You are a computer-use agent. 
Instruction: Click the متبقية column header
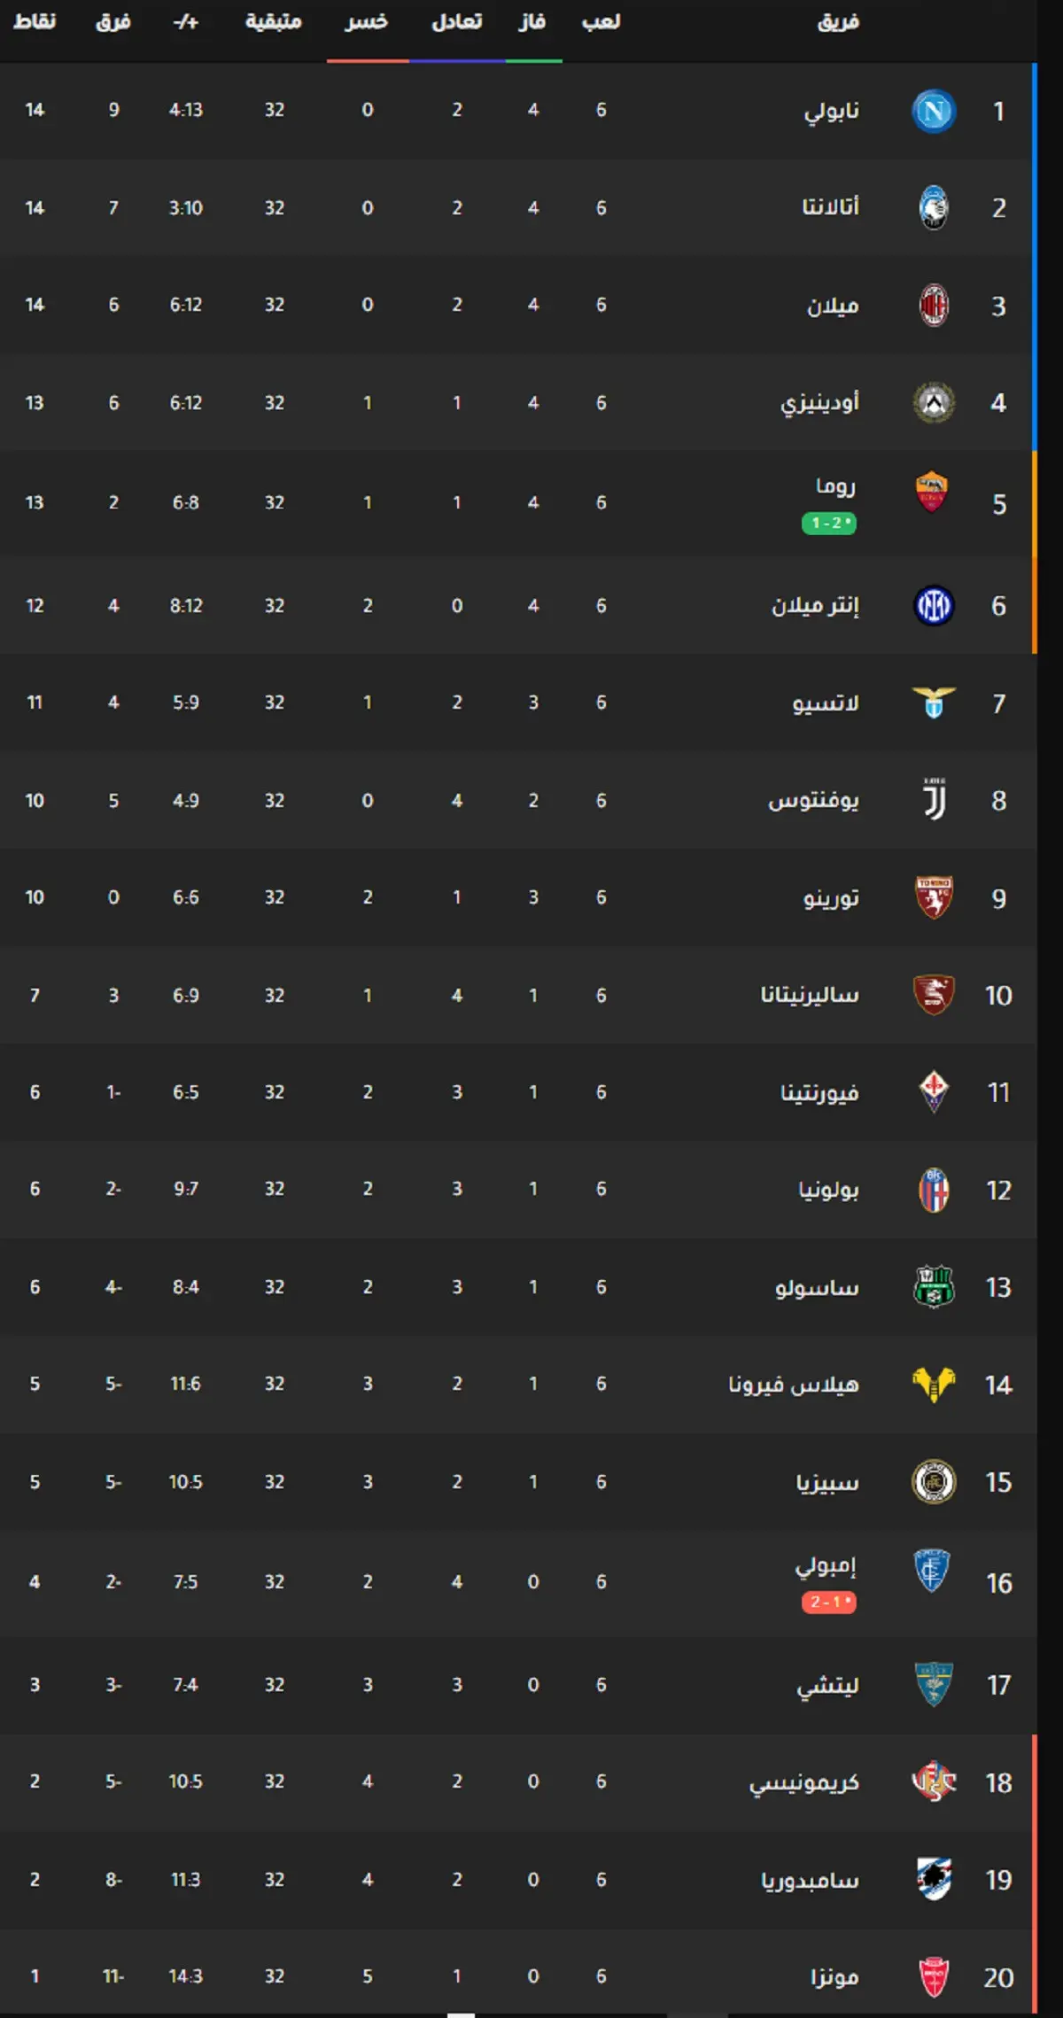coord(274,22)
